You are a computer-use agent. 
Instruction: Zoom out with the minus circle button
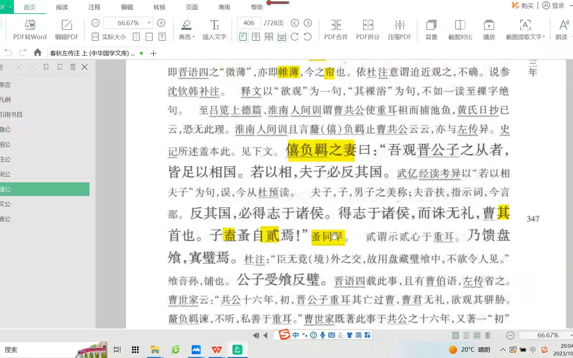[95, 23]
